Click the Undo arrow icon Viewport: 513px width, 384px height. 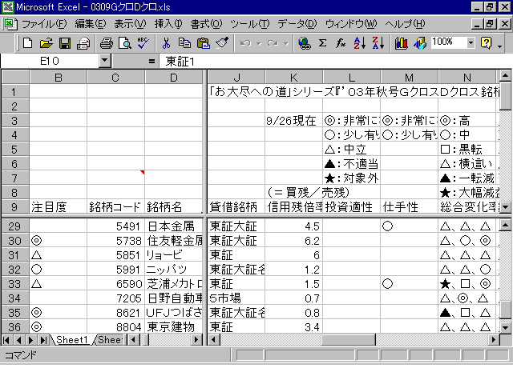(246, 43)
